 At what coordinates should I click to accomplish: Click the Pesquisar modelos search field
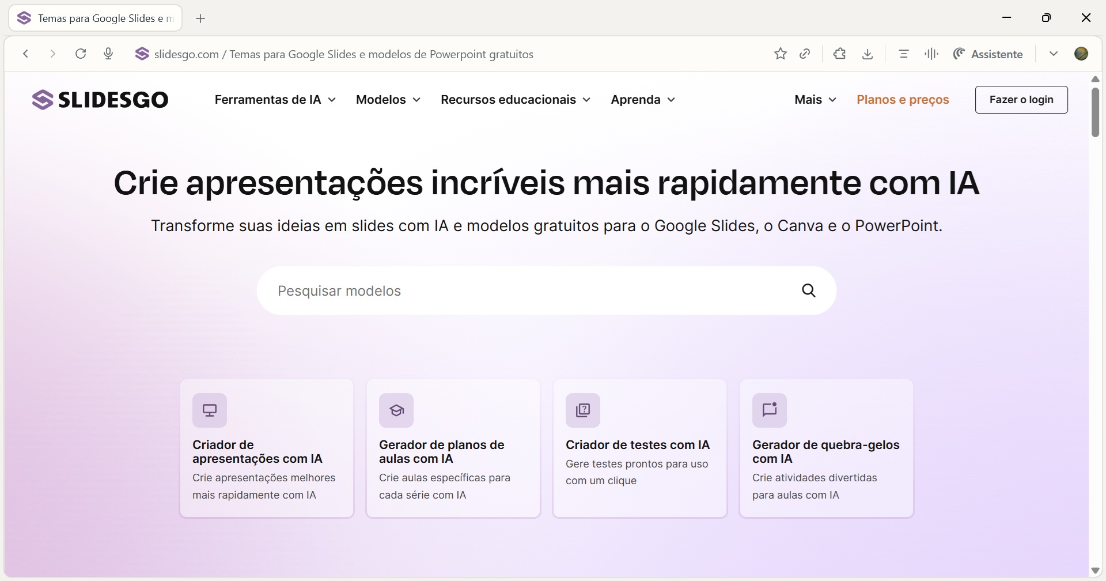coord(530,290)
